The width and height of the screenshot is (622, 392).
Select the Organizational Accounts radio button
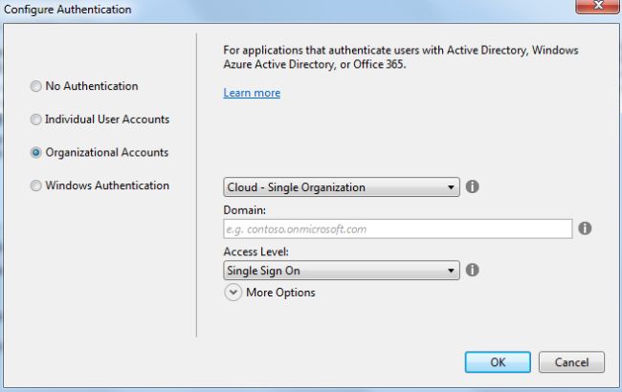click(36, 152)
